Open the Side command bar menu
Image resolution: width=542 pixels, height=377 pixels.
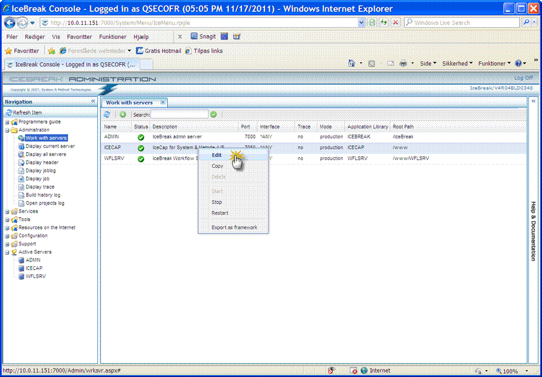[x=428, y=63]
